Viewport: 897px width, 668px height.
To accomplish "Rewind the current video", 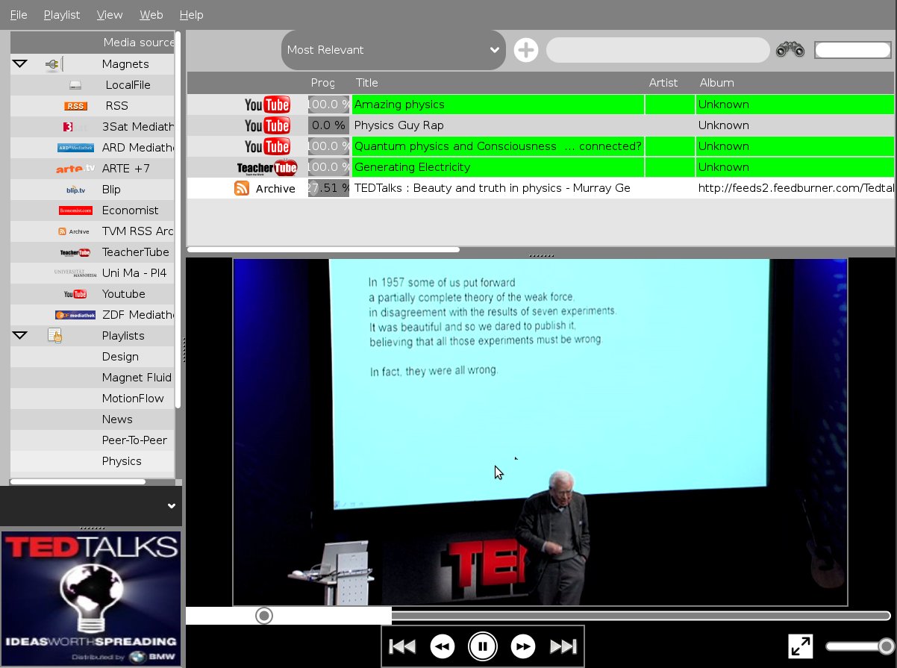I will (x=443, y=646).
